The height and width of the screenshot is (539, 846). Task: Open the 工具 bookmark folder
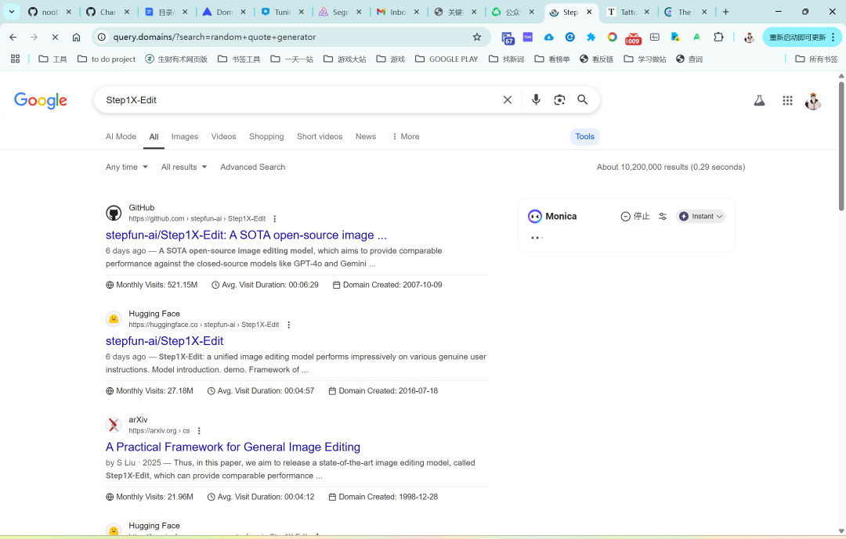[x=53, y=59]
